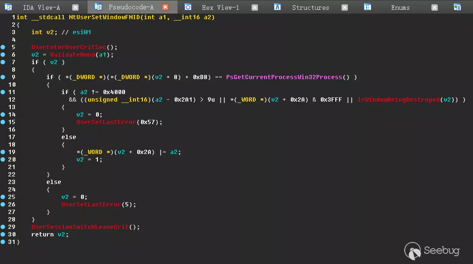
Task: Close the Enums tab
Action: tap(435, 7)
